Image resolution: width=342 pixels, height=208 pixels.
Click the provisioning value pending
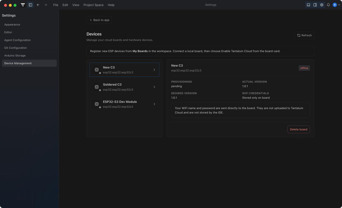tap(177, 86)
